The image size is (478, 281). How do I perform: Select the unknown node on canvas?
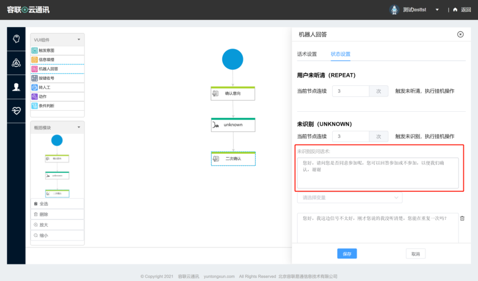point(233,125)
